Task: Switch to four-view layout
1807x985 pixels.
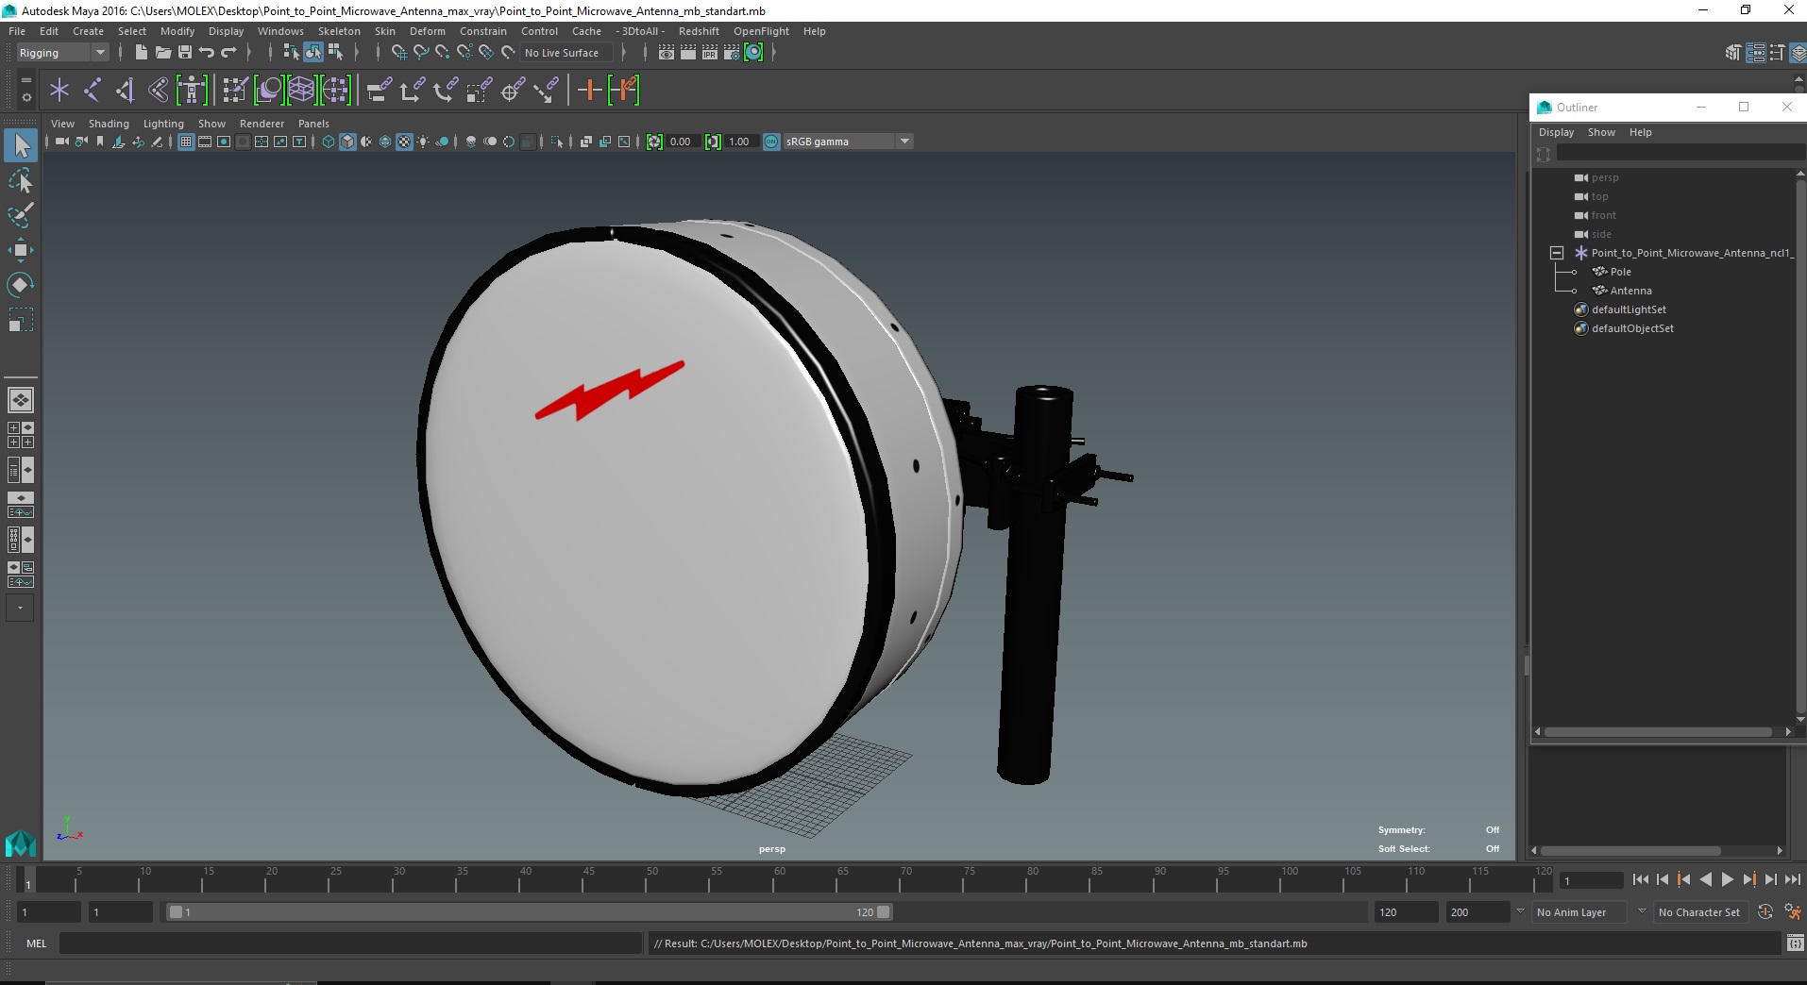Action: (x=21, y=435)
